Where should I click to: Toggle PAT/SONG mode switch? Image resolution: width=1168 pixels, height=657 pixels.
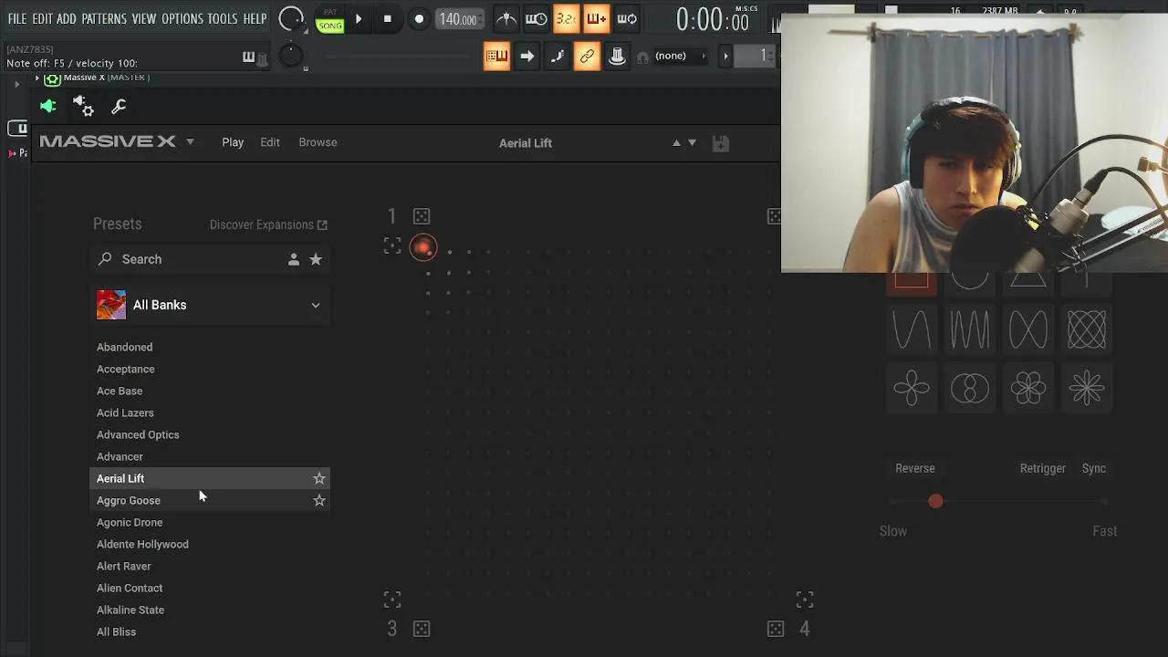pos(329,19)
